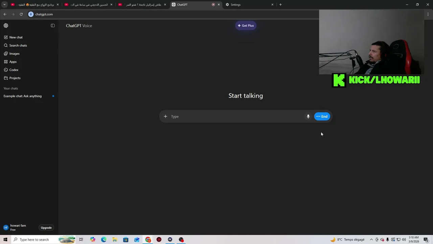Open Search chats
The height and width of the screenshot is (244, 433).
(x=18, y=45)
